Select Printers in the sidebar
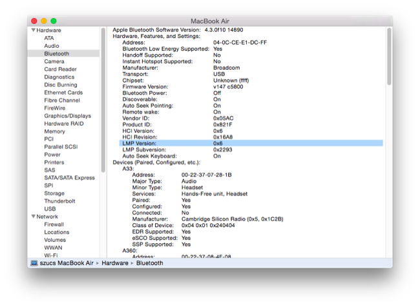 54,162
